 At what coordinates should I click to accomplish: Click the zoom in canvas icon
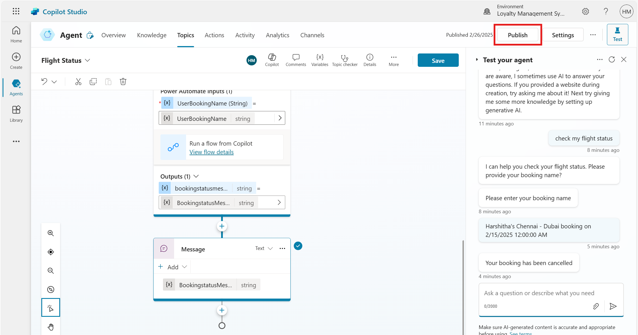[51, 233]
